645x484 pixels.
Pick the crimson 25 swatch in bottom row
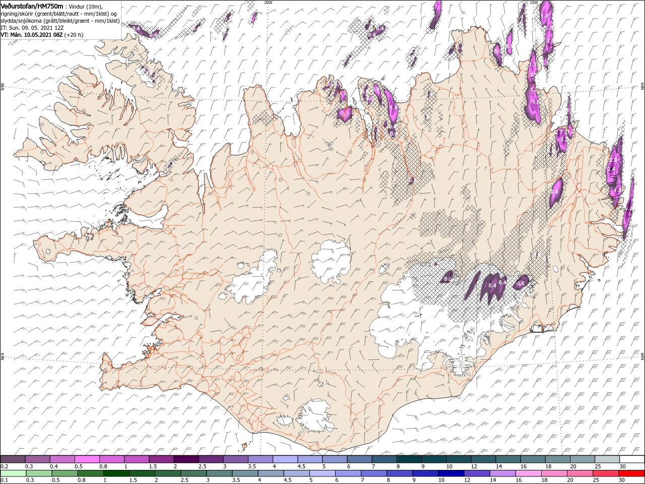click(605, 473)
